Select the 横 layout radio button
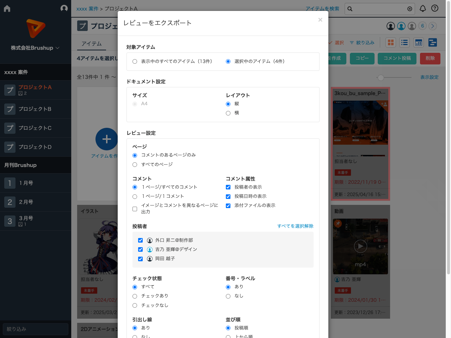451x338 pixels. (x=228, y=113)
